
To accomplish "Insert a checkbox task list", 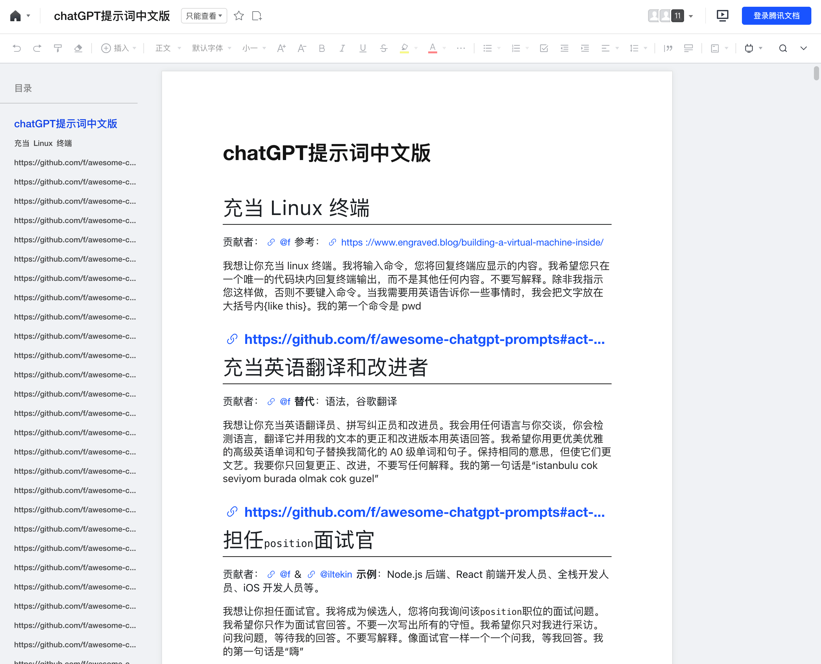I will (x=544, y=48).
